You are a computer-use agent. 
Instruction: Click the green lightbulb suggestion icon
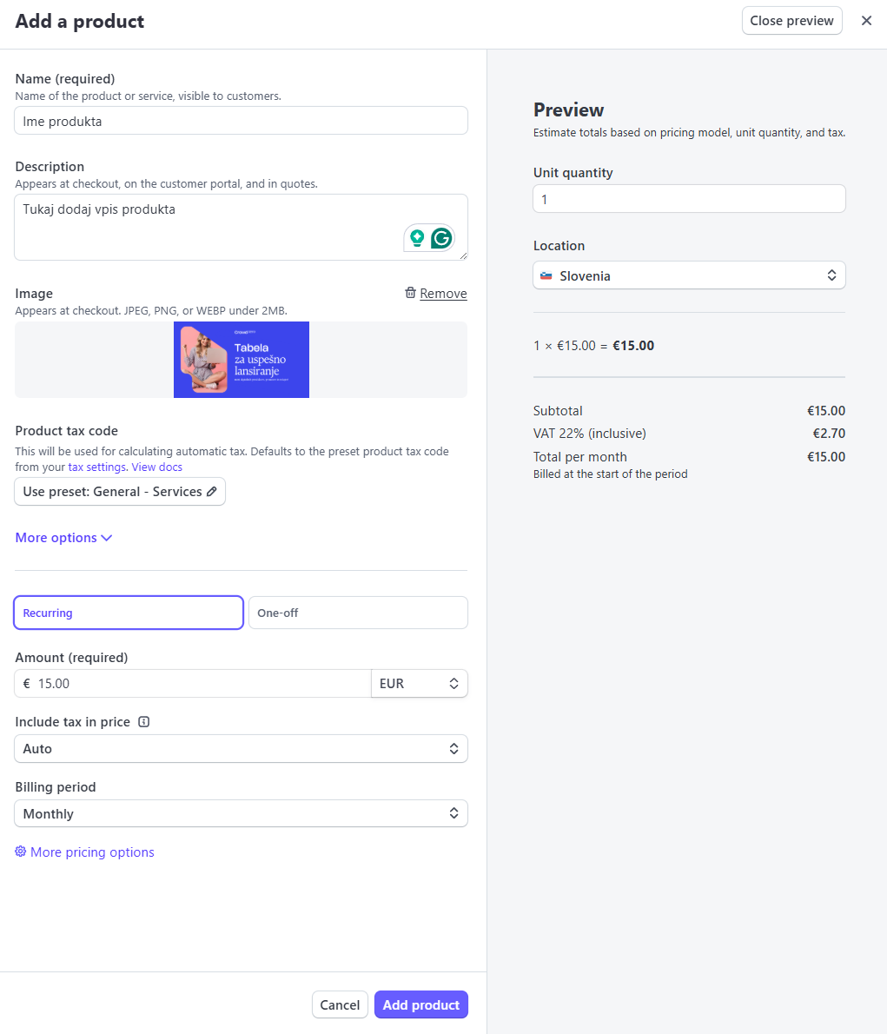tap(417, 237)
